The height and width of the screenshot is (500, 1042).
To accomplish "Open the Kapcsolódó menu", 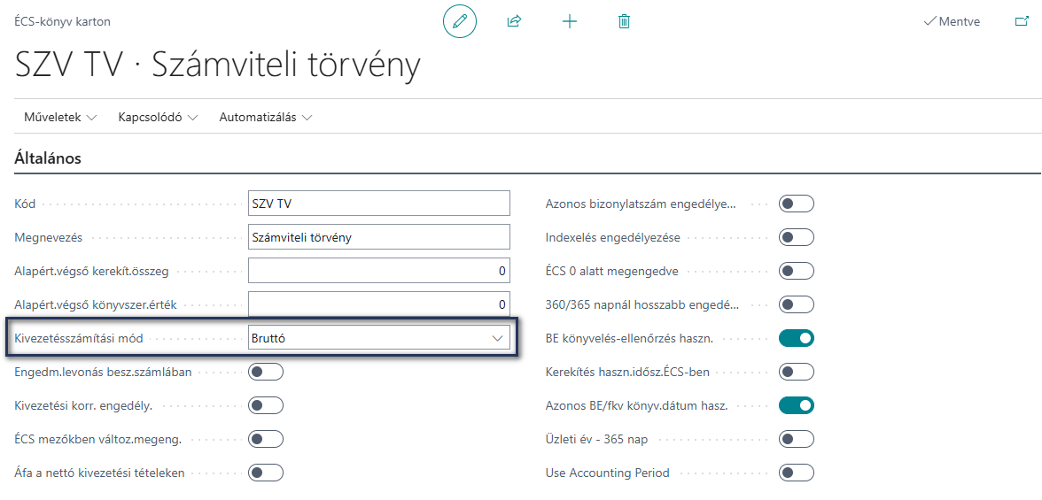I will point(158,118).
